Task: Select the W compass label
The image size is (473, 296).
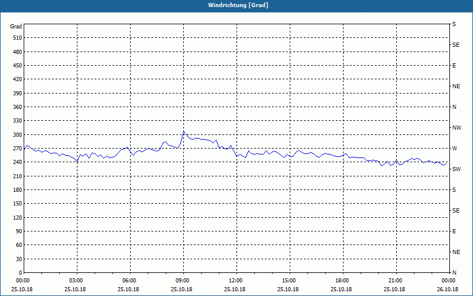Action: tap(455, 149)
